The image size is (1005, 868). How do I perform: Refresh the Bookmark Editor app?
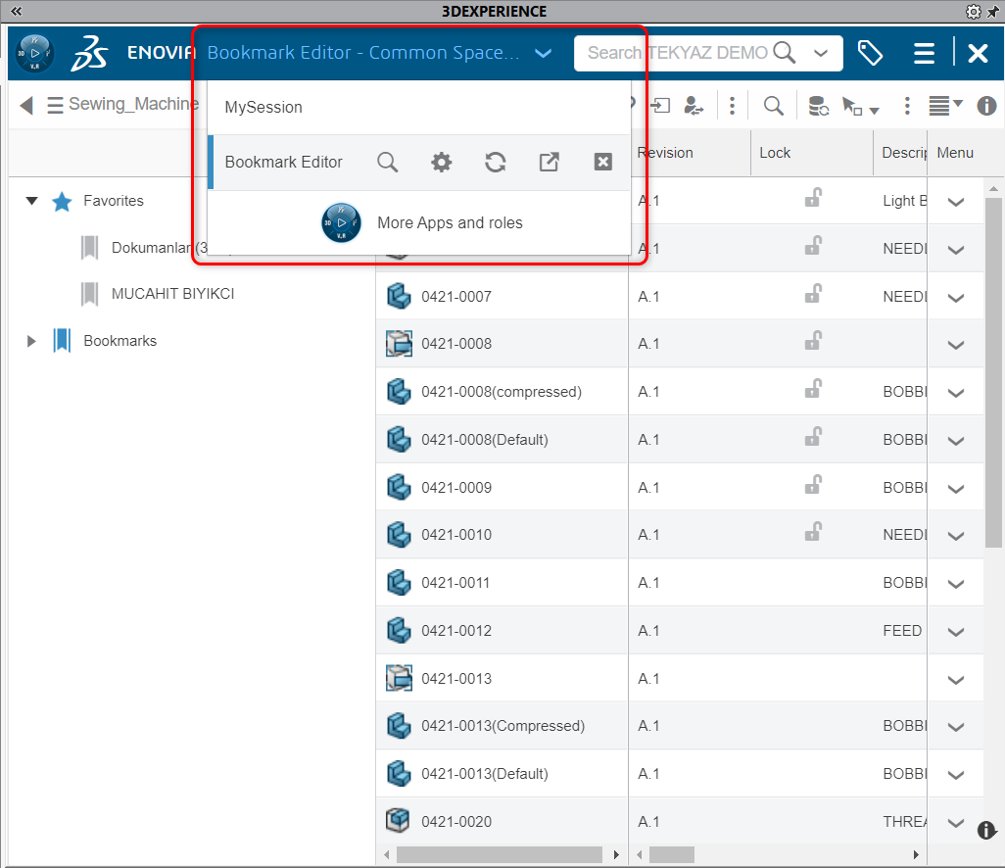(496, 163)
